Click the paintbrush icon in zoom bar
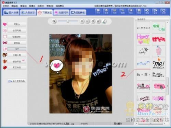Viewport: 171px width, 128px height. point(104,21)
